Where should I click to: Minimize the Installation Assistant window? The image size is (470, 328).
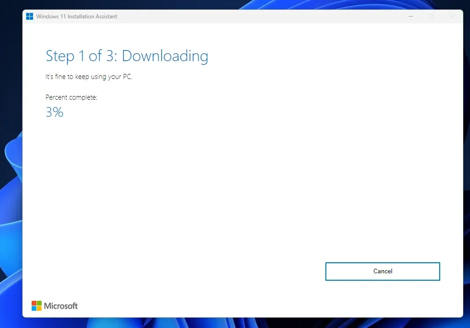[411, 17]
